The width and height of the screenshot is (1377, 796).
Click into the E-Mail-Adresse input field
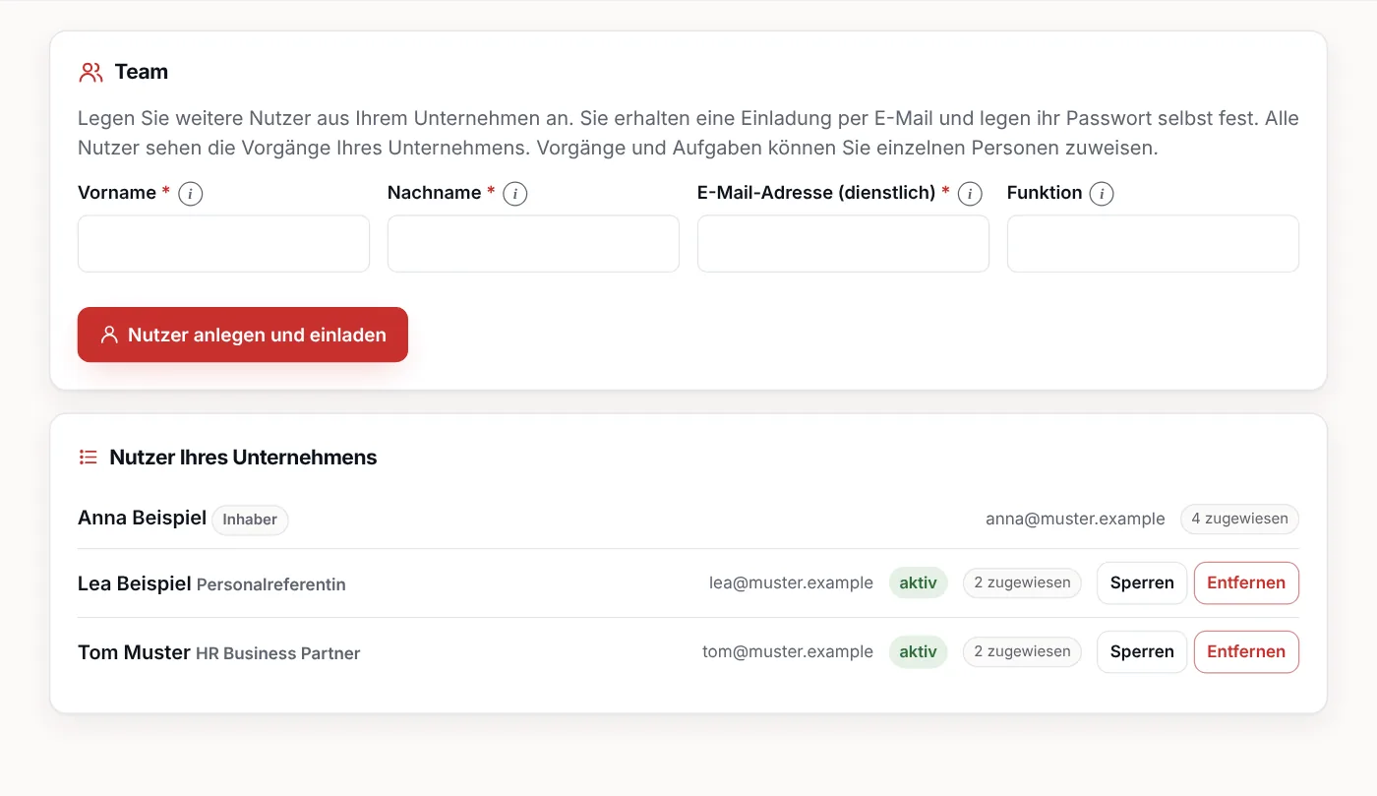pos(843,244)
